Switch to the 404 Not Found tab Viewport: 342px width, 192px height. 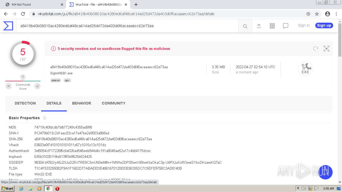coord(34,5)
